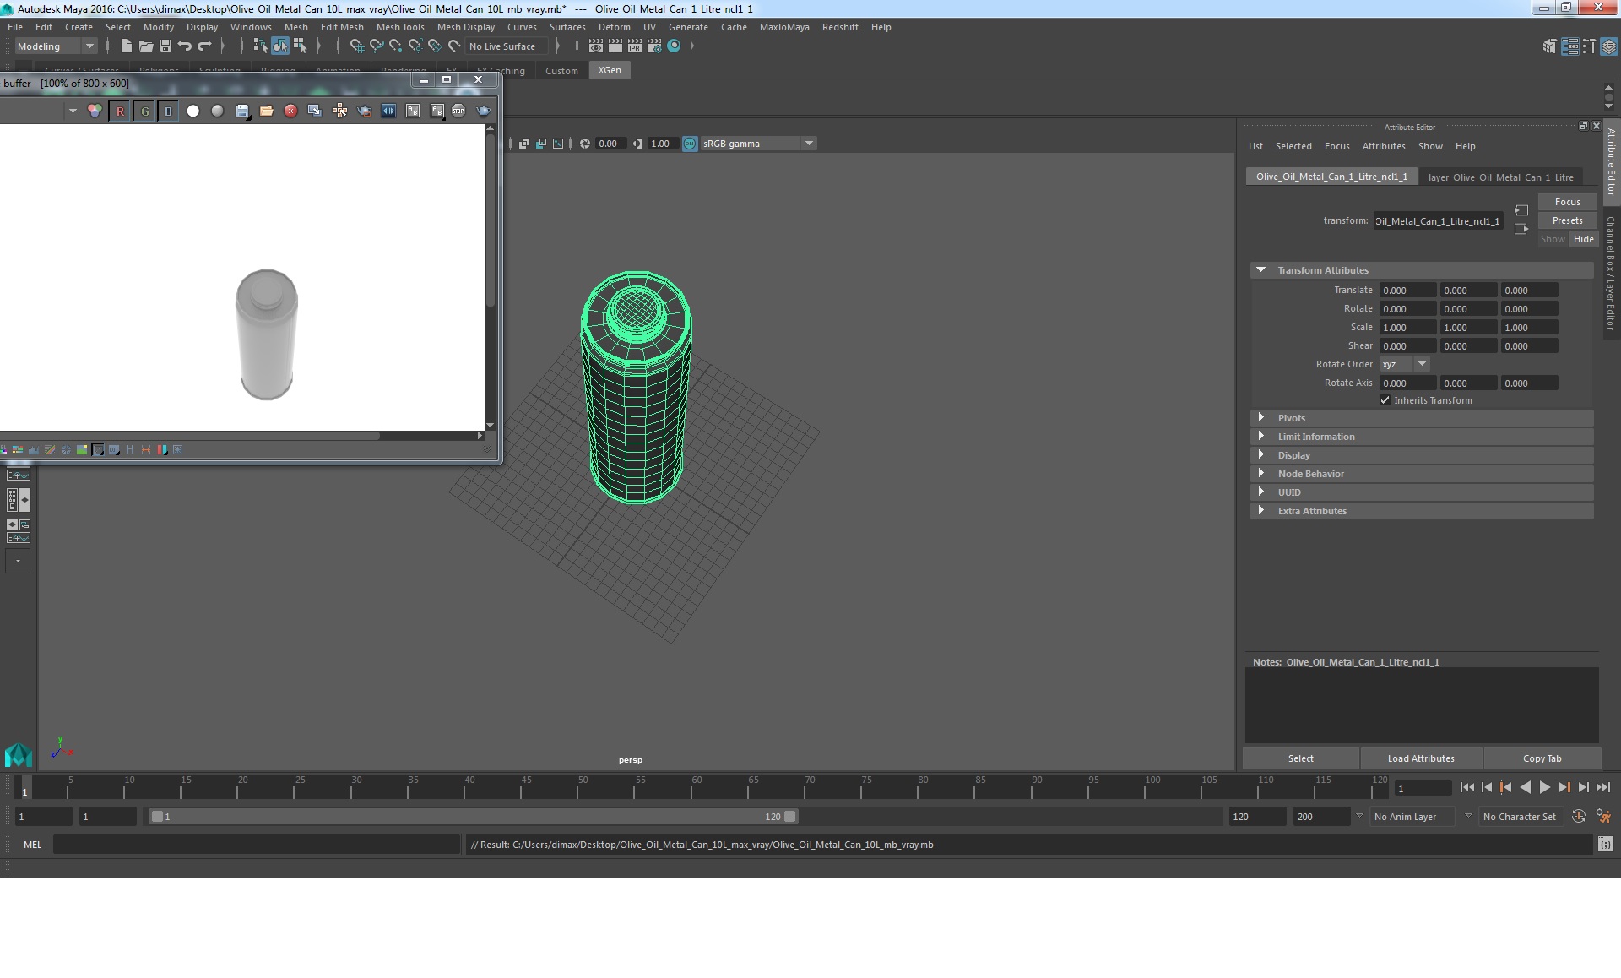Open the Modeling menu set dropdown
Viewport: 1621px width, 978px height.
tap(55, 46)
